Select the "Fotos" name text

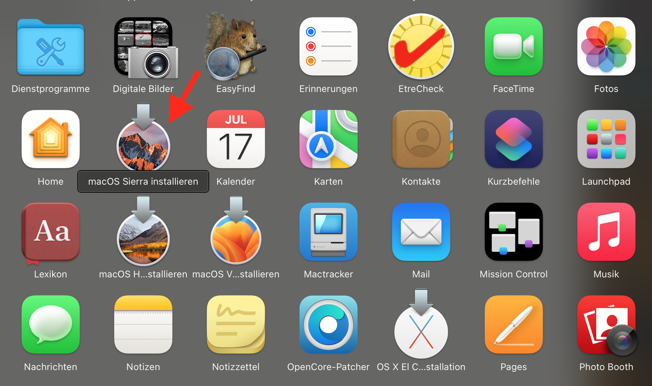coord(606,89)
